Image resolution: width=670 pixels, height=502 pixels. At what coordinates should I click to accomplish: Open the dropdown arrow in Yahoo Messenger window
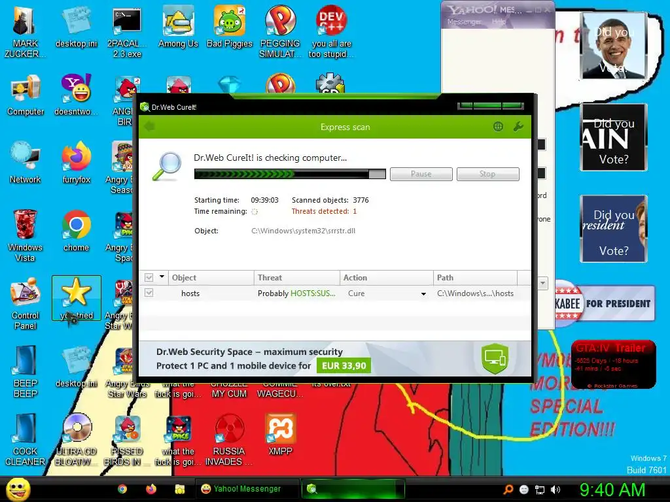(x=542, y=283)
